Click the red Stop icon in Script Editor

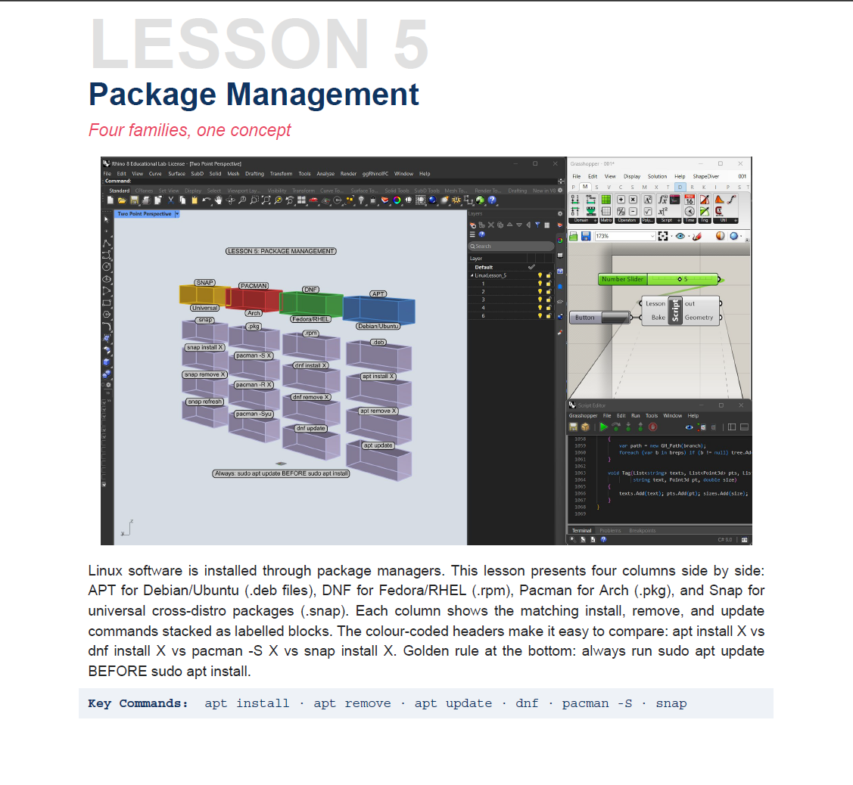click(x=652, y=427)
